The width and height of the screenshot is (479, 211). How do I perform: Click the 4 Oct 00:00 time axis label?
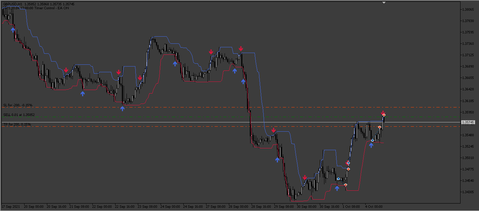click(x=374, y=206)
